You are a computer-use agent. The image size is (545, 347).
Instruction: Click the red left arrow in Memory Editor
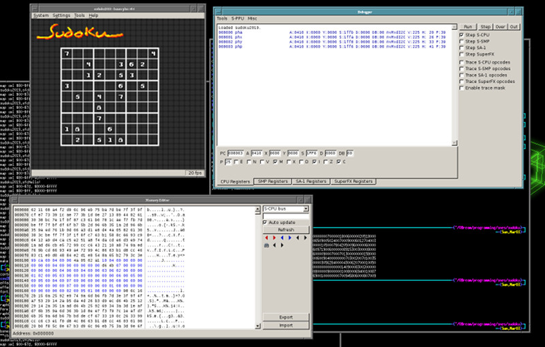[266, 237]
